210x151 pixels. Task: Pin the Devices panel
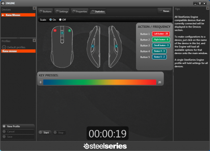(x=34, y=8)
